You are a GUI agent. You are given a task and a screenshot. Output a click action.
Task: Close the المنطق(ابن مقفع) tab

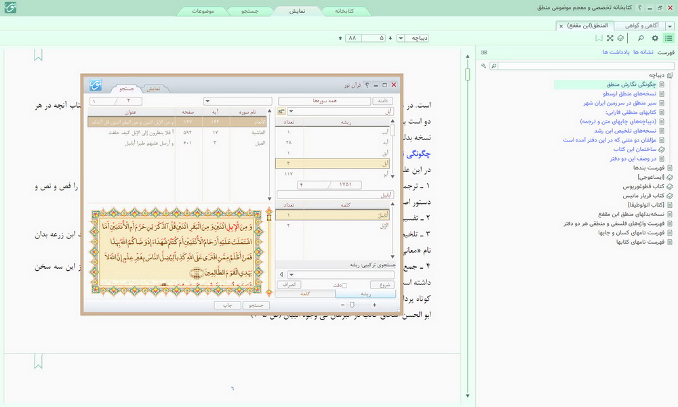tap(561, 26)
